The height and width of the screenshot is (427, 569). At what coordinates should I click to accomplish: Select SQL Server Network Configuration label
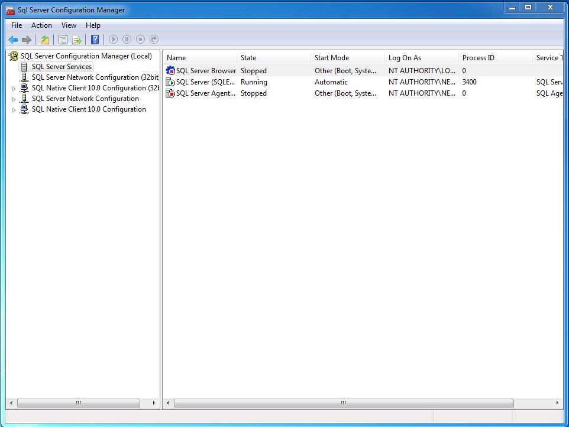85,99
